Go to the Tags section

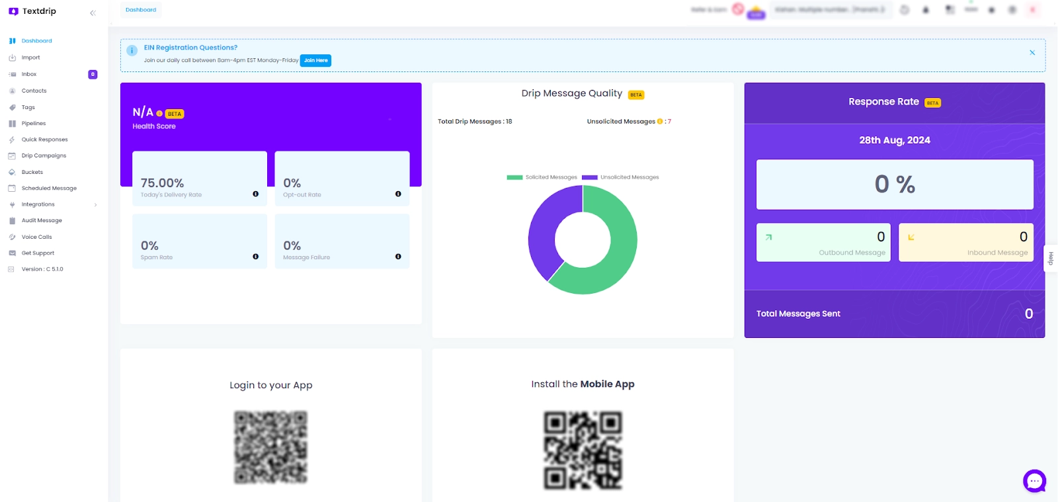coord(28,107)
